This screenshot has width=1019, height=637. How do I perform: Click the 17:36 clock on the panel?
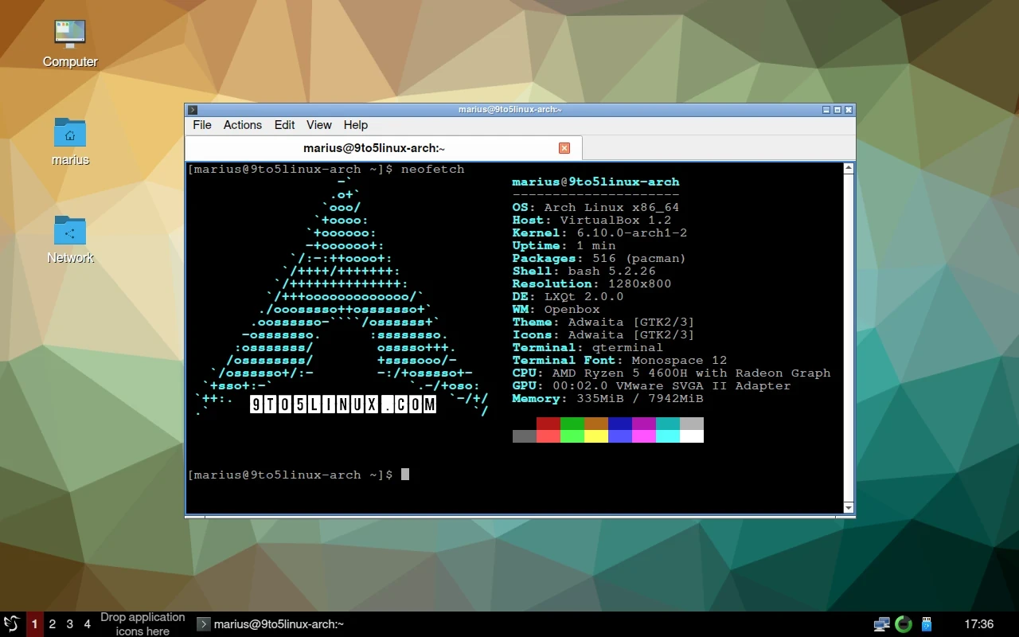pos(978,624)
